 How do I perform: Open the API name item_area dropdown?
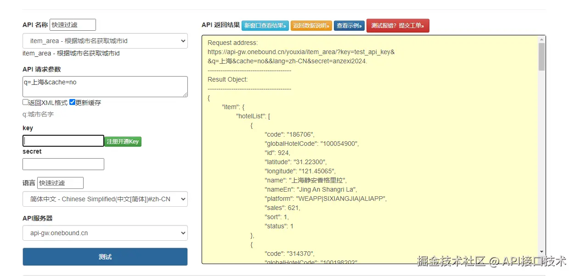105,41
